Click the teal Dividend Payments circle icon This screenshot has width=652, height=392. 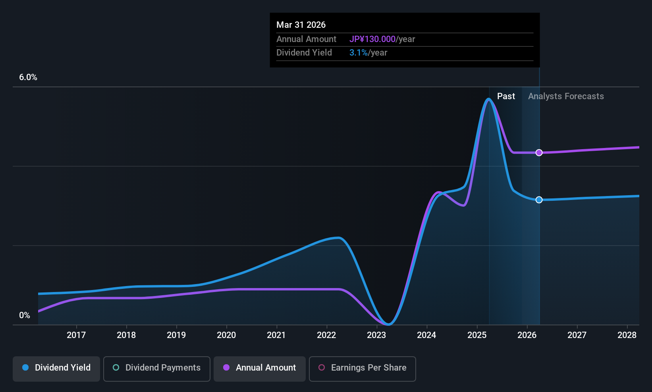pos(116,368)
